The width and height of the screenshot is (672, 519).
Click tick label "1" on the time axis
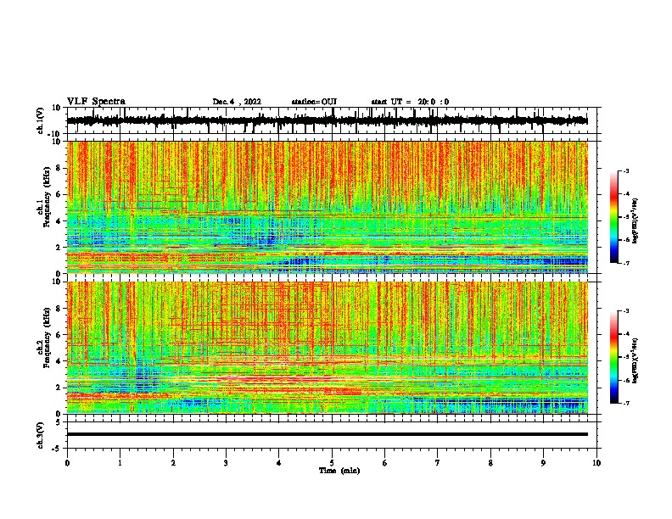click(x=120, y=463)
